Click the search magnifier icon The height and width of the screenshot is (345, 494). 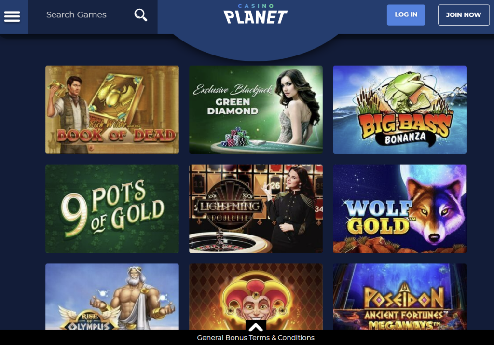(x=140, y=15)
